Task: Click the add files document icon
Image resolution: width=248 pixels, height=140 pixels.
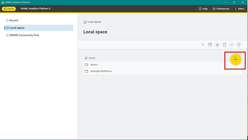Action: (224, 44)
